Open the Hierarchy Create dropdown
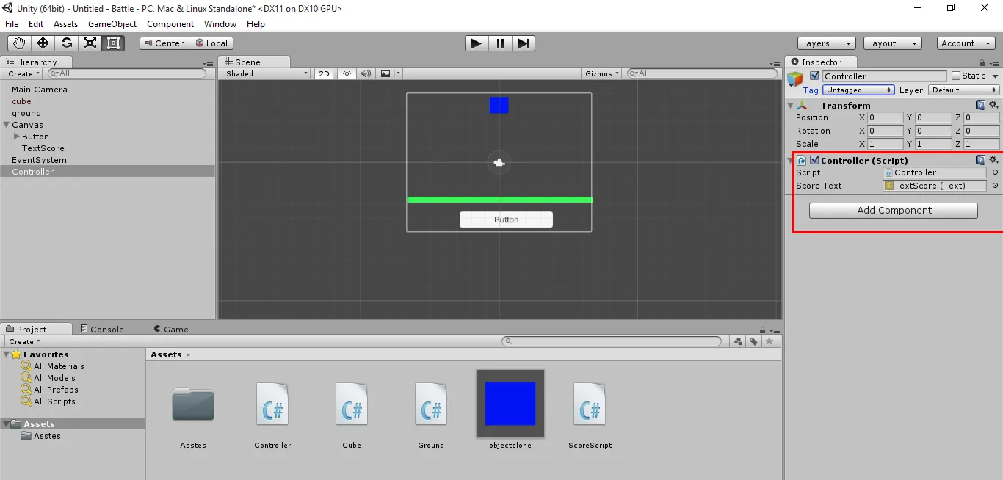 pos(23,73)
